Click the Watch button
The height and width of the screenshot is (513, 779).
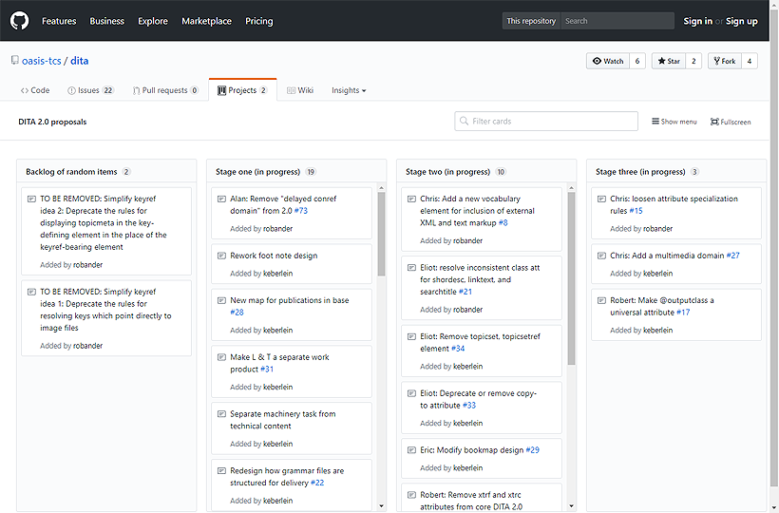pos(608,61)
